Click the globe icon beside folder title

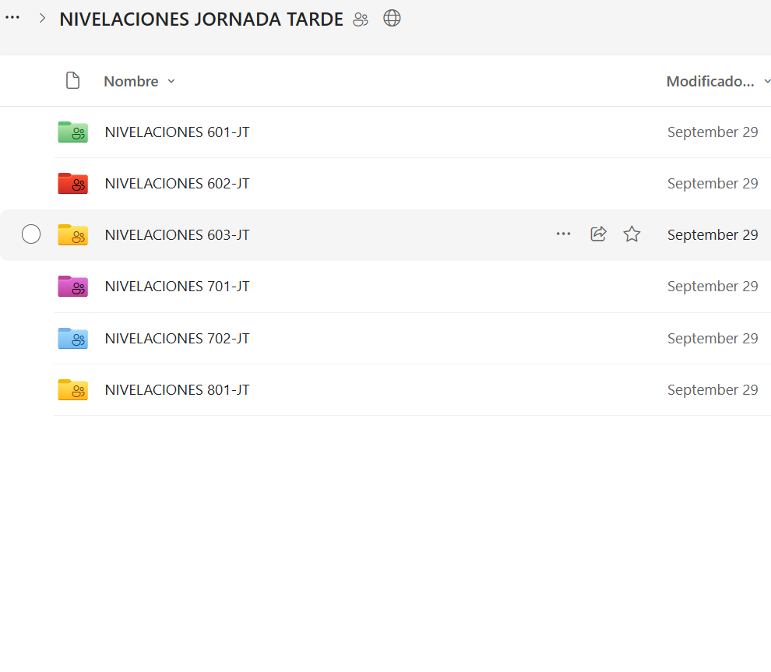point(392,19)
